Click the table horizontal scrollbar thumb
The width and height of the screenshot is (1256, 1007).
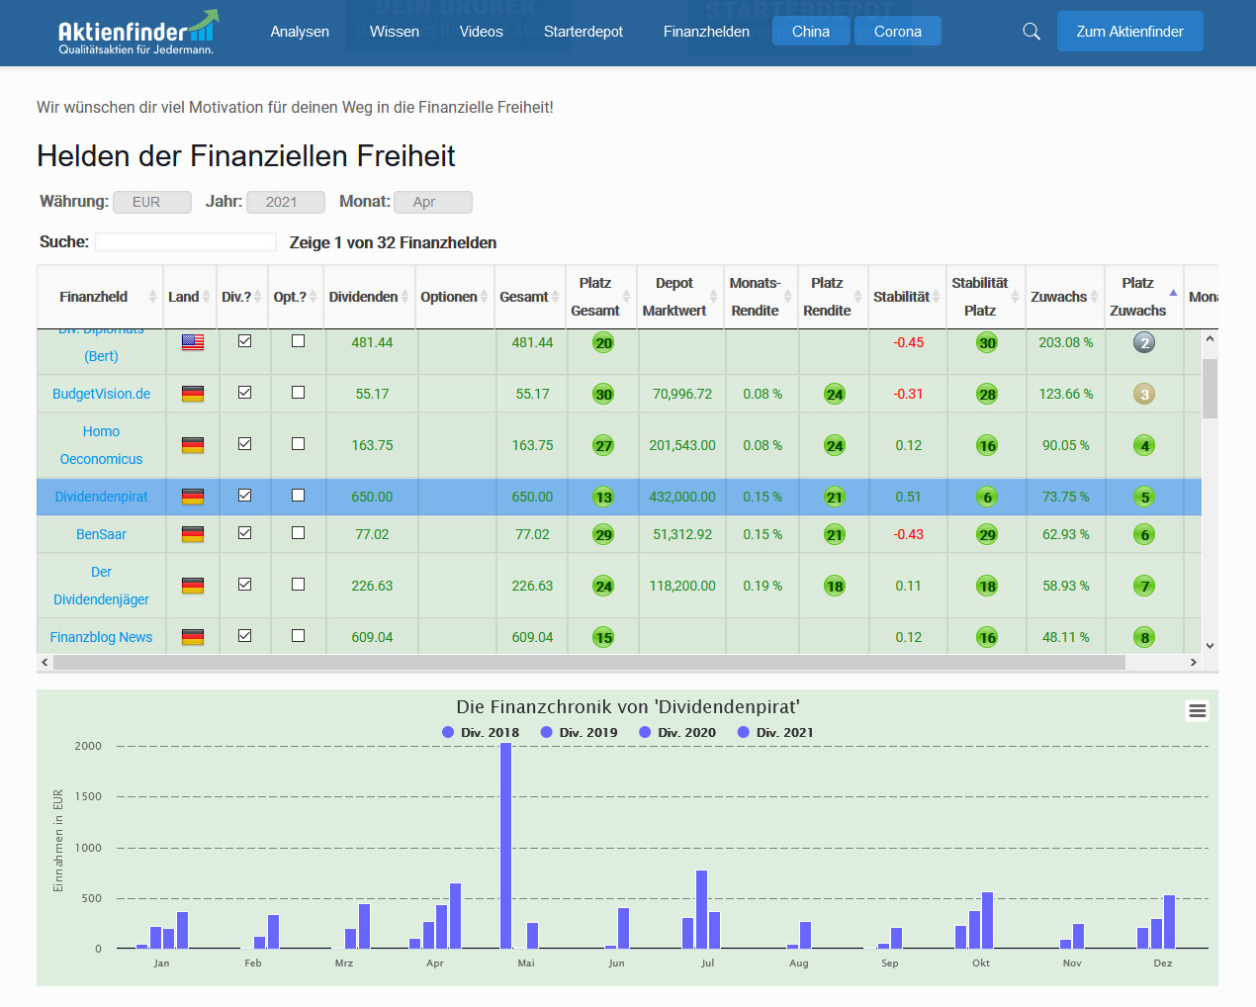point(589,662)
